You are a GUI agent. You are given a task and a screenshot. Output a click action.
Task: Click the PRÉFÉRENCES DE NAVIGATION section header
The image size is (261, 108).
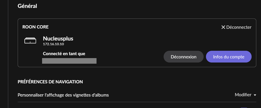[50, 82]
